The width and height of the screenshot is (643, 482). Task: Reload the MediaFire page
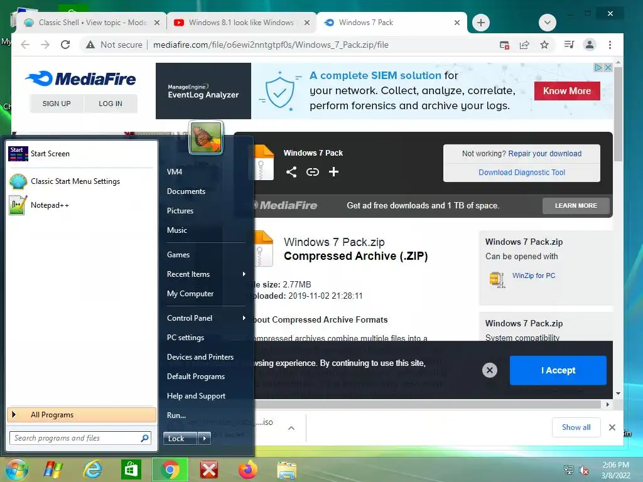click(x=65, y=45)
